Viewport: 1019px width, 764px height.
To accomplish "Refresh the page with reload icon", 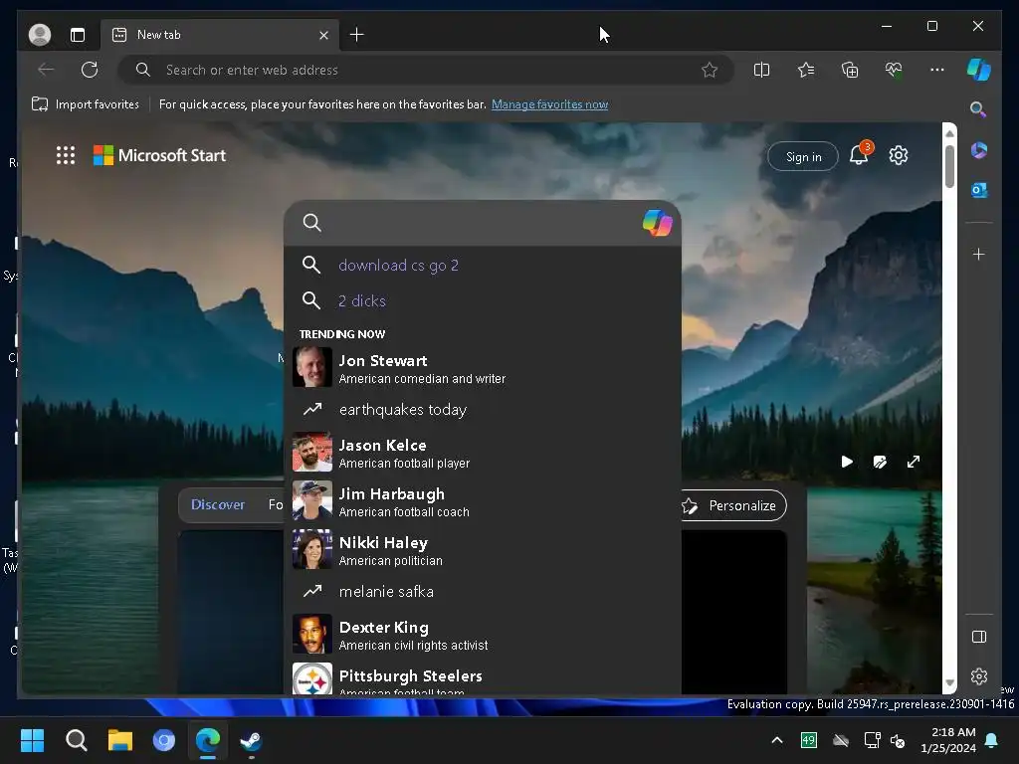I will click(x=90, y=70).
